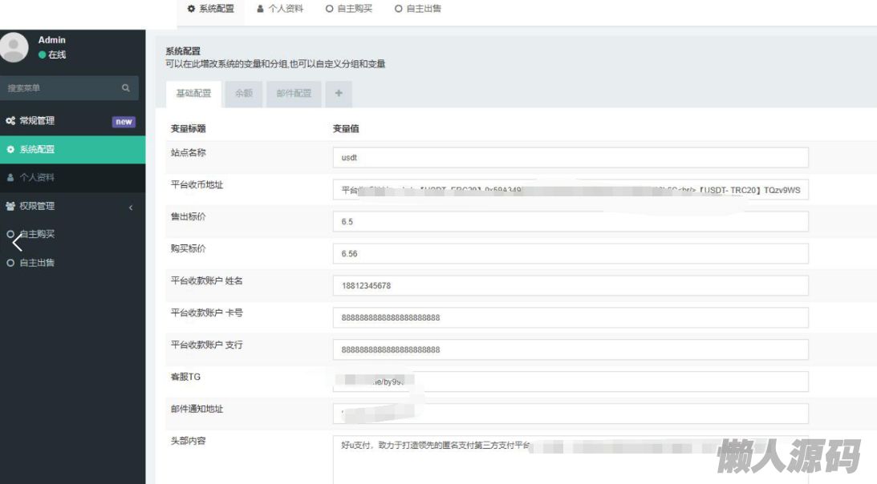Click the 头部内容 text area

pos(570,459)
